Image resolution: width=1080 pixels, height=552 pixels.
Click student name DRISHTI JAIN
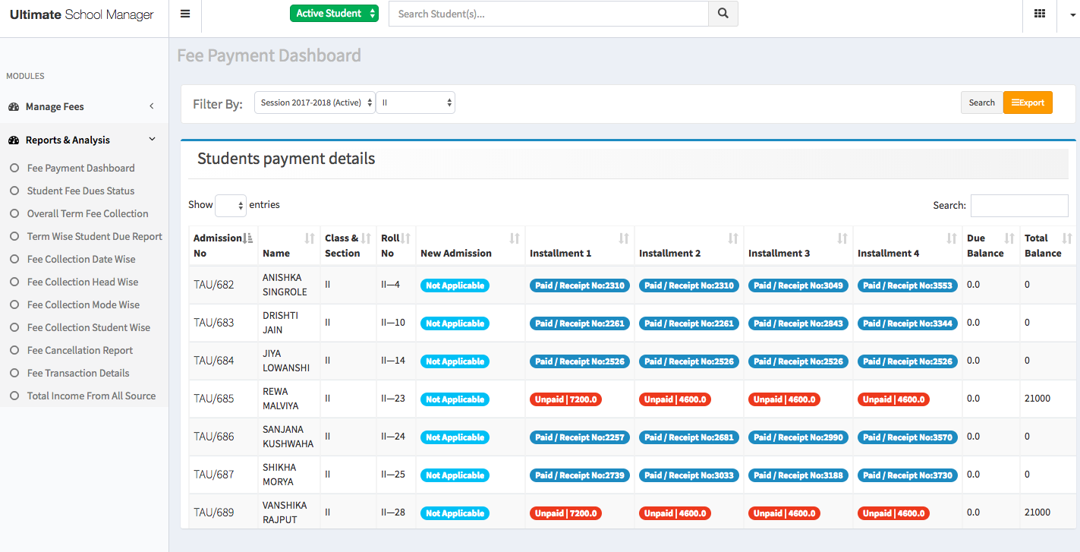click(280, 323)
